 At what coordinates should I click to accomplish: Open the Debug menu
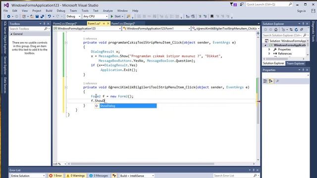61,11
